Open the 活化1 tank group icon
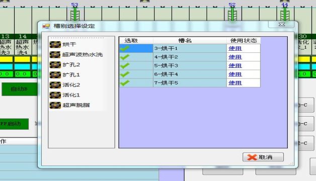Viewport: 316px width, 181px height. point(55,95)
